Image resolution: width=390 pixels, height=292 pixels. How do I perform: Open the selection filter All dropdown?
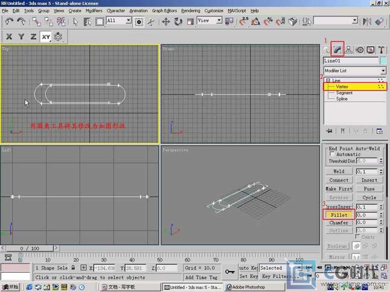click(x=129, y=20)
